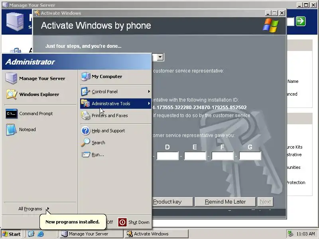The image size is (319, 239).
Task: Click the Help and Support question mark icon
Action: point(85,131)
